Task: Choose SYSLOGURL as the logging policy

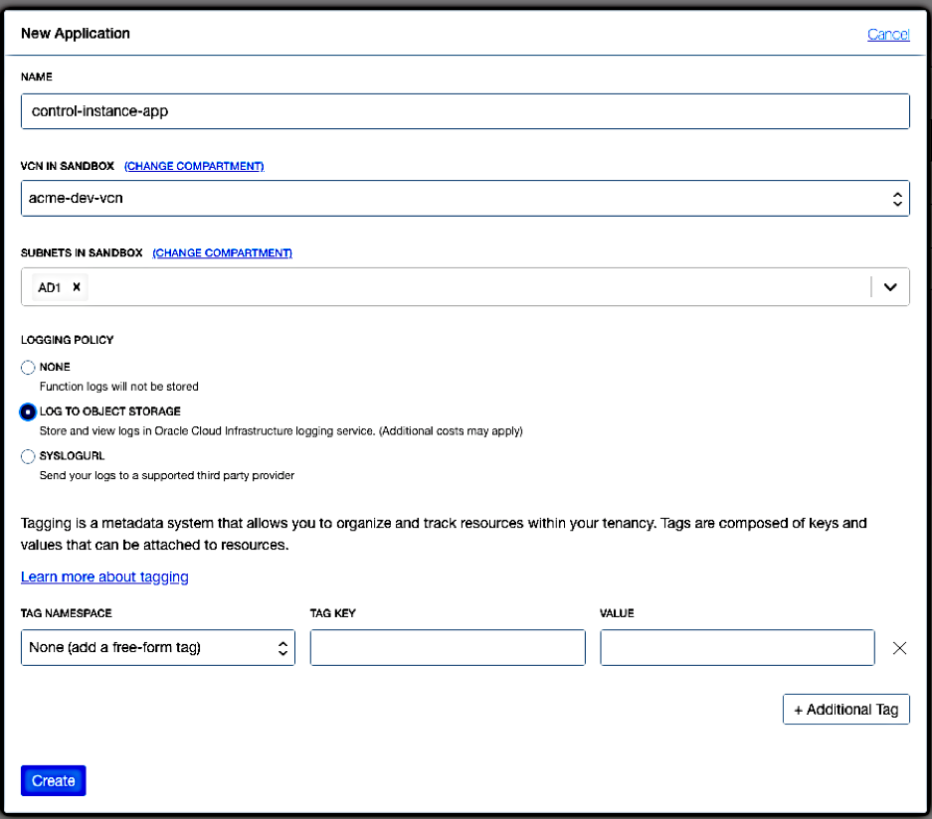Action: pos(28,455)
